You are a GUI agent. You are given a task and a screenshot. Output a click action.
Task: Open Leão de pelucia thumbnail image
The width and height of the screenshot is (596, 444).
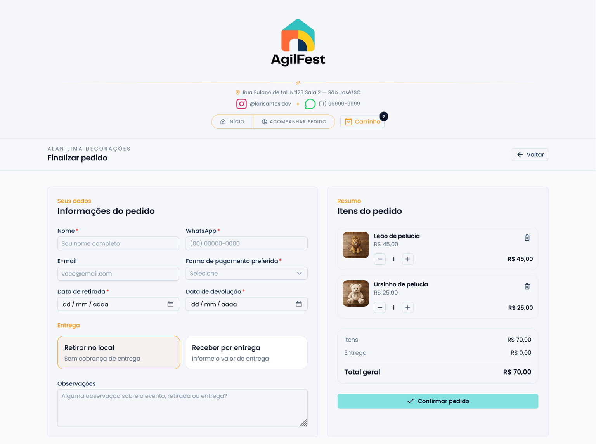click(356, 245)
